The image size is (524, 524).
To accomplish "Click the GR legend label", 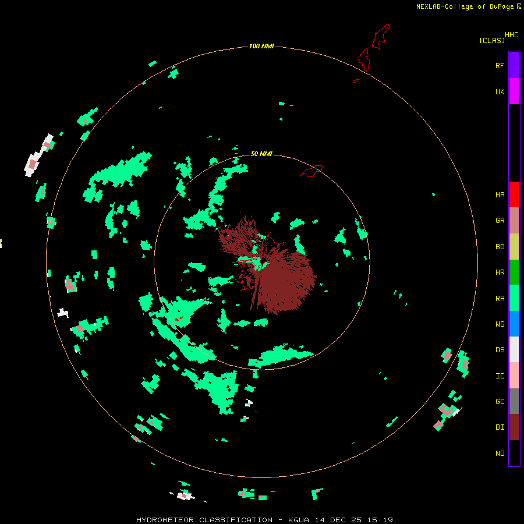I will 500,221.
